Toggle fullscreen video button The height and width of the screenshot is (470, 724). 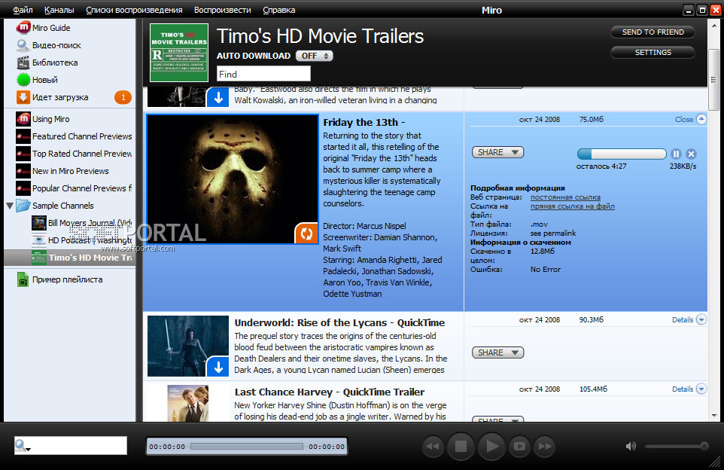519,447
